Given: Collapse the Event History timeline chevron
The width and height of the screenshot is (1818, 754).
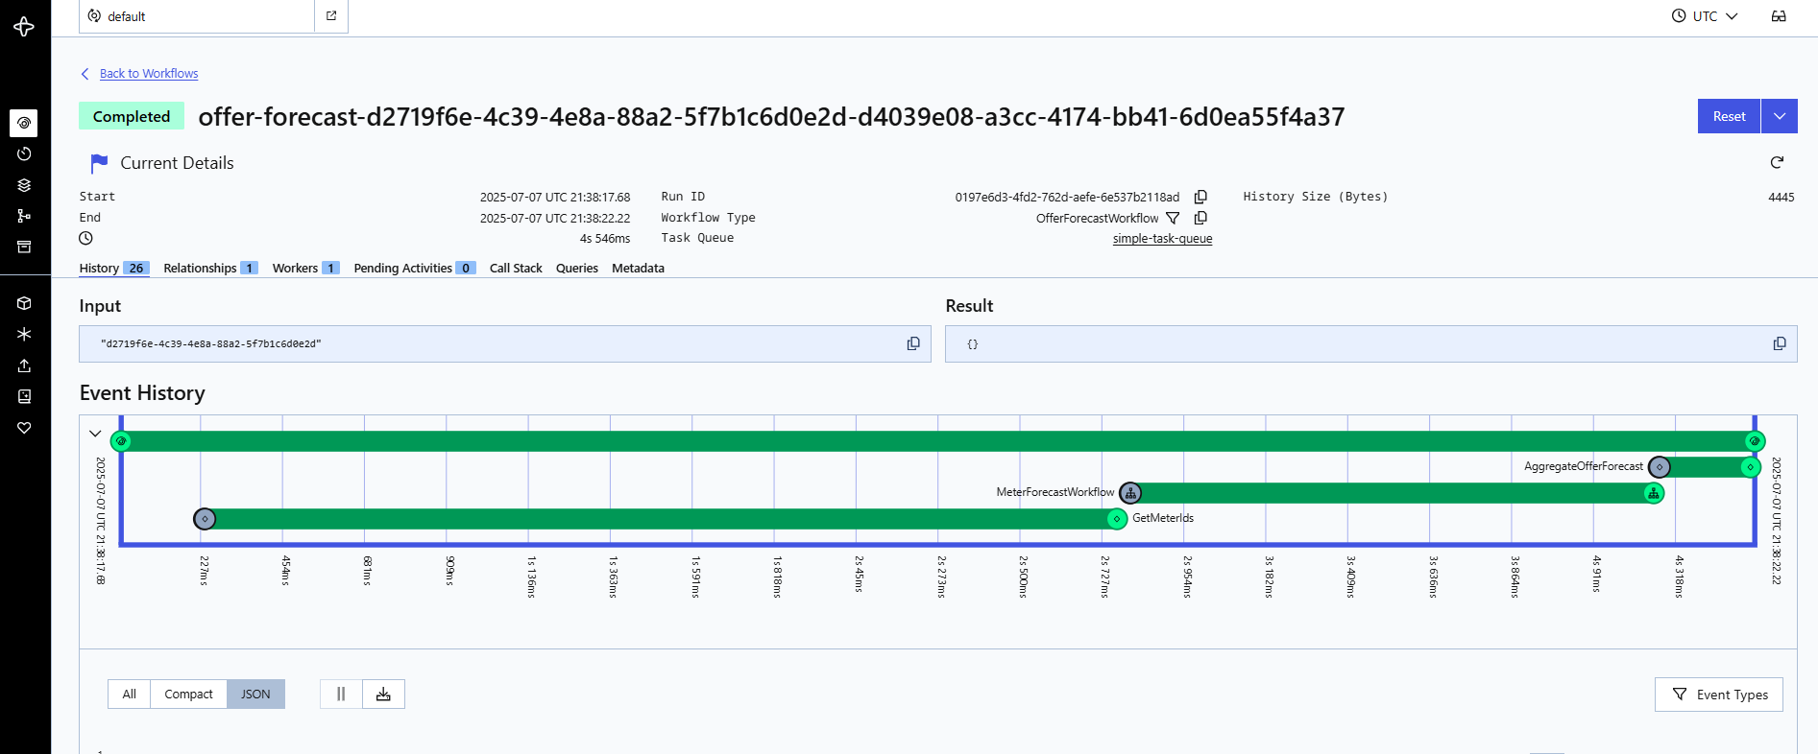Looking at the screenshot, I should [95, 434].
